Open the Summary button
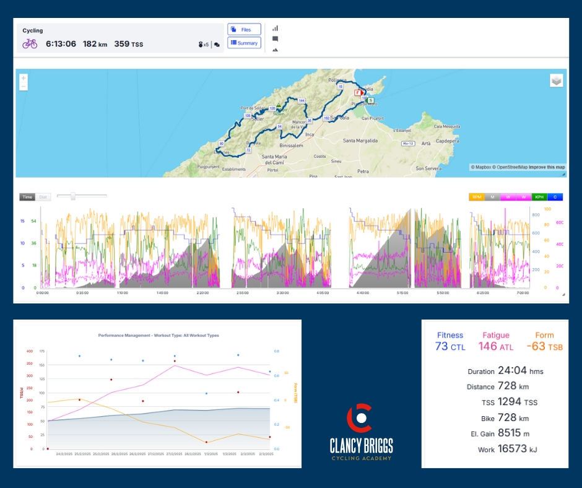 point(244,43)
